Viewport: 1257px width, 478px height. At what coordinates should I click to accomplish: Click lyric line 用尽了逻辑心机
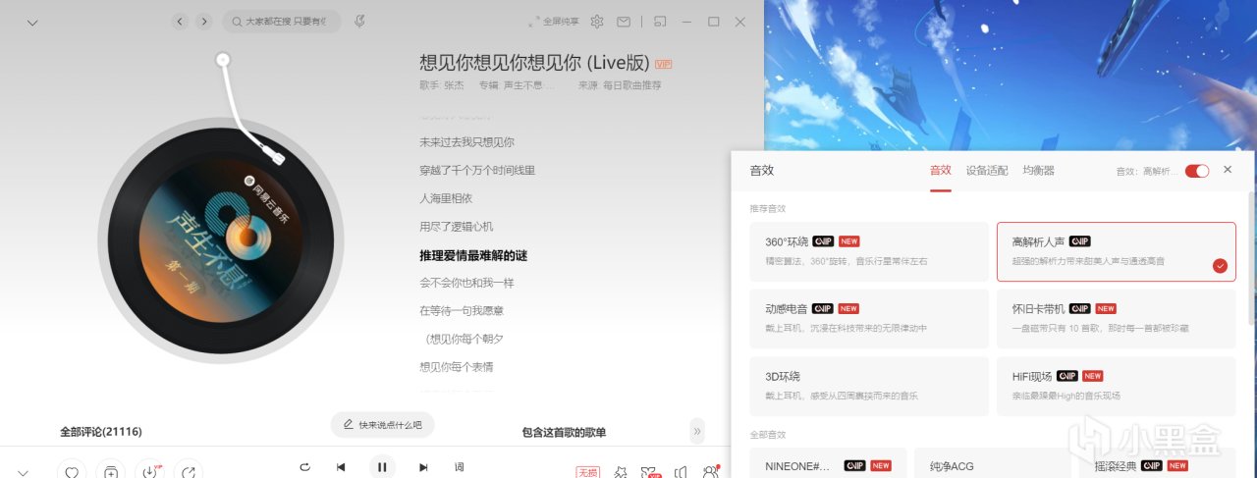[457, 227]
